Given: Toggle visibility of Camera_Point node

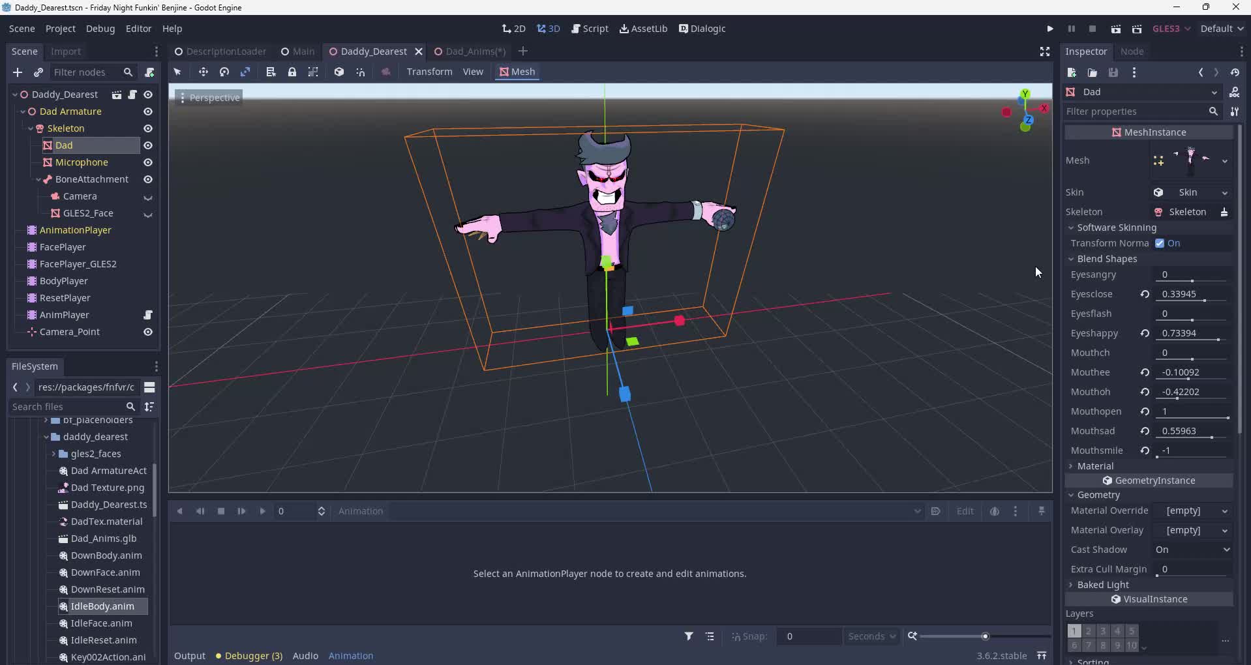Looking at the screenshot, I should point(148,332).
